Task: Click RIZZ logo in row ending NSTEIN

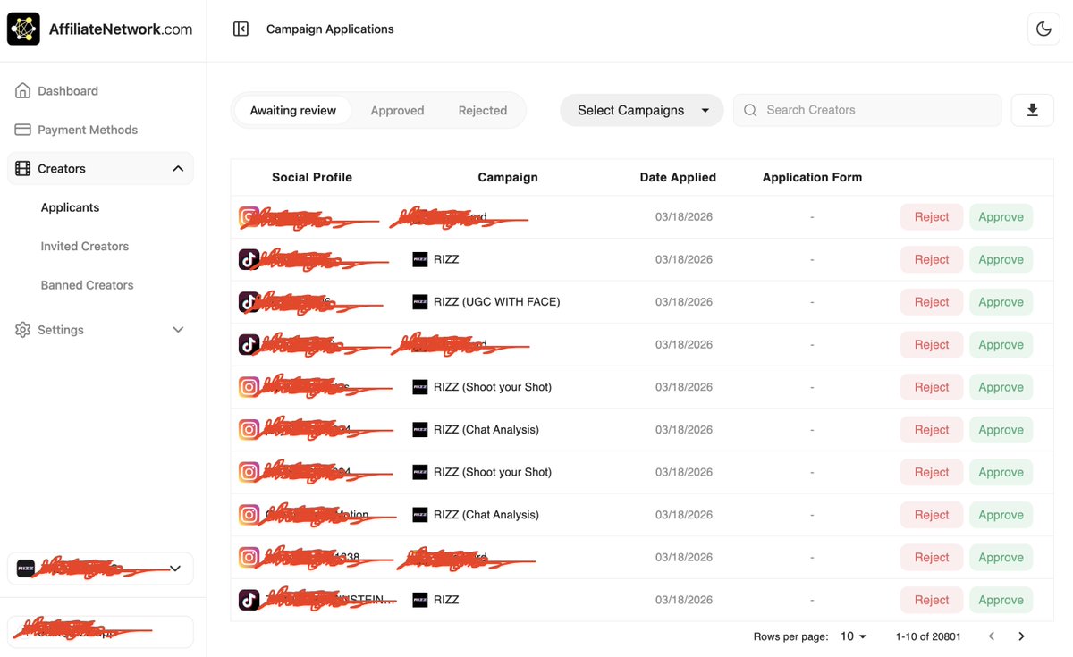Action: point(419,600)
